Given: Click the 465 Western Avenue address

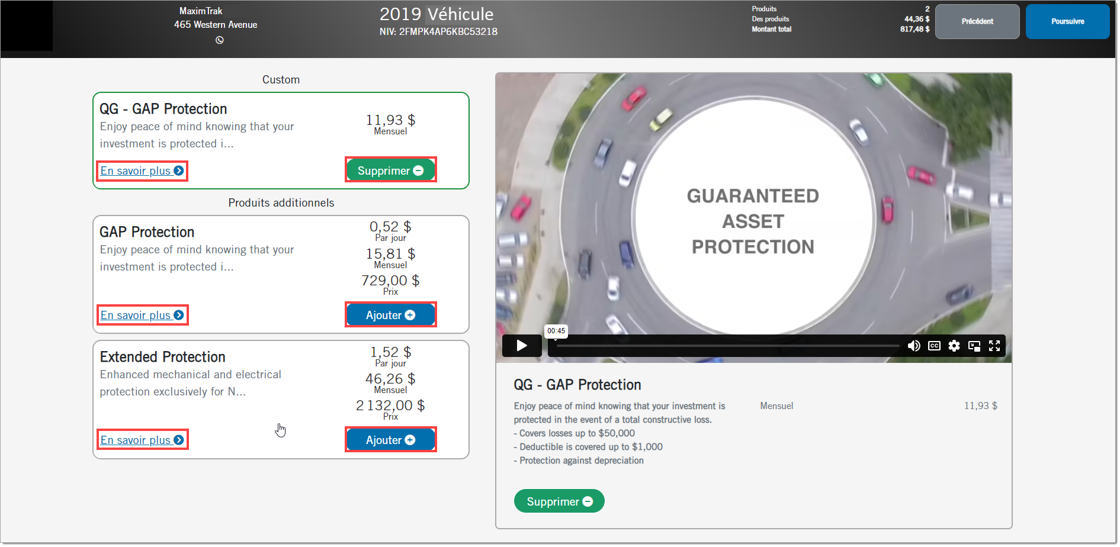Looking at the screenshot, I should point(216,25).
